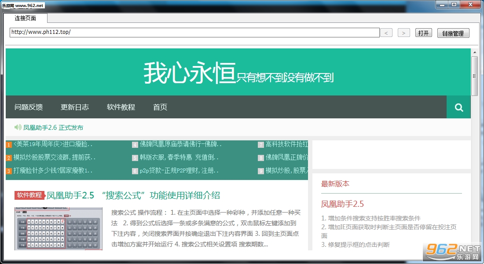Click the scrollbar up arrow
484x264 pixels.
[474, 52]
